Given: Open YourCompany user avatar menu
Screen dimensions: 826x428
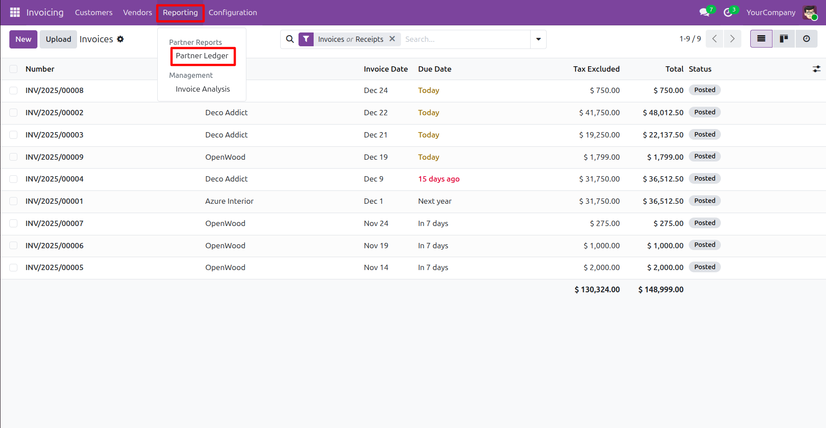Looking at the screenshot, I should click(810, 12).
